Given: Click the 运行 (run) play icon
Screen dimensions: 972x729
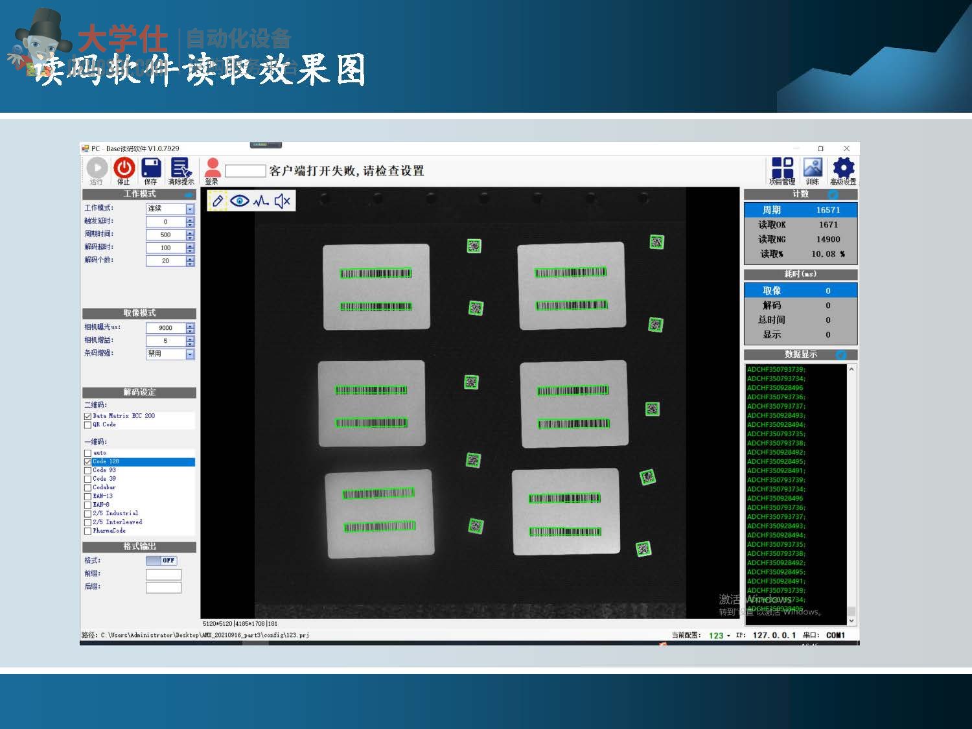Looking at the screenshot, I should [97, 168].
